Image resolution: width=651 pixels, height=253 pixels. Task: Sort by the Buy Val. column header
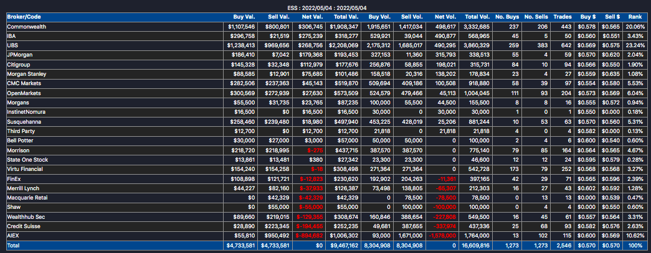(244, 17)
